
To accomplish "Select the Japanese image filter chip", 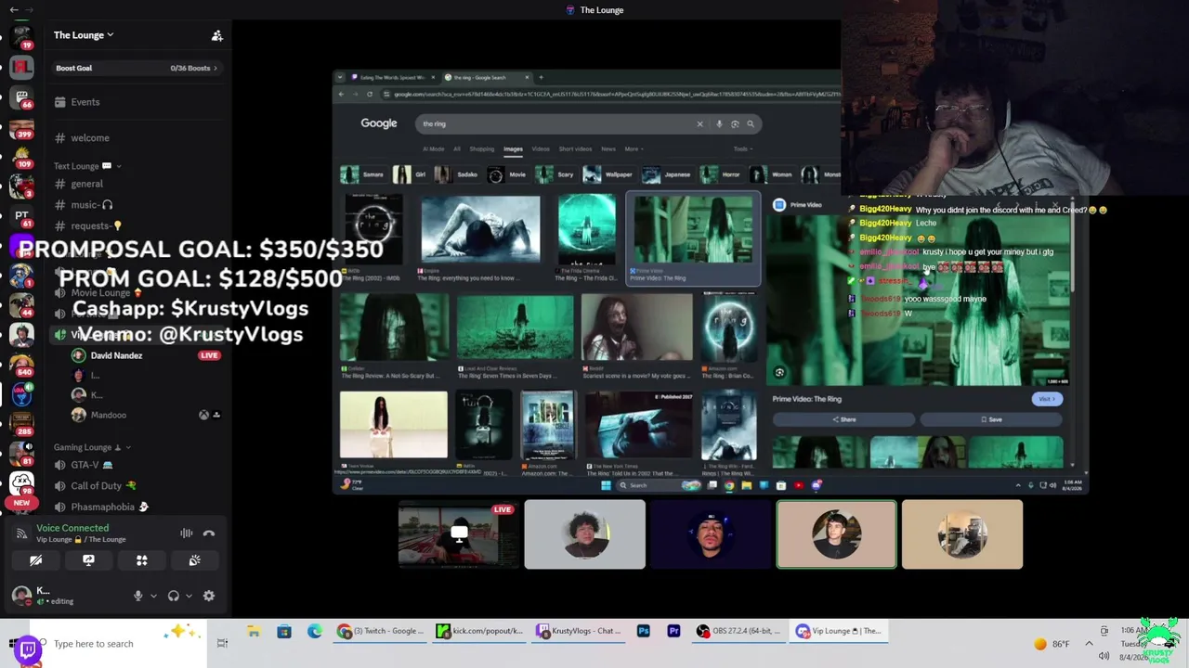I will (x=667, y=174).
